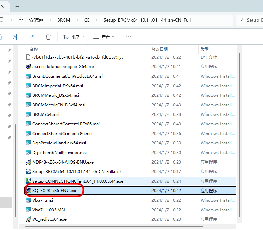Screen dimensions: 263x230
Task: Select BRCMMetric_DSx64.msi icon
Action: click(28, 95)
